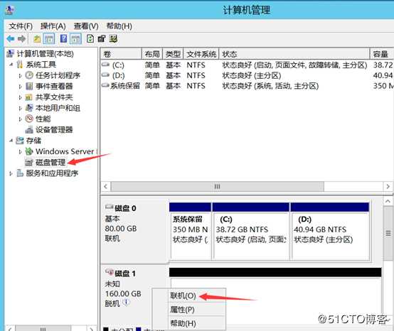Click the offline info icon next to 脱机
Viewport: 394px width, 331px height.
click(x=126, y=303)
